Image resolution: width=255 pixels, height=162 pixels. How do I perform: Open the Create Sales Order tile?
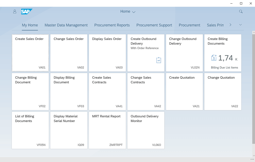click(x=30, y=53)
